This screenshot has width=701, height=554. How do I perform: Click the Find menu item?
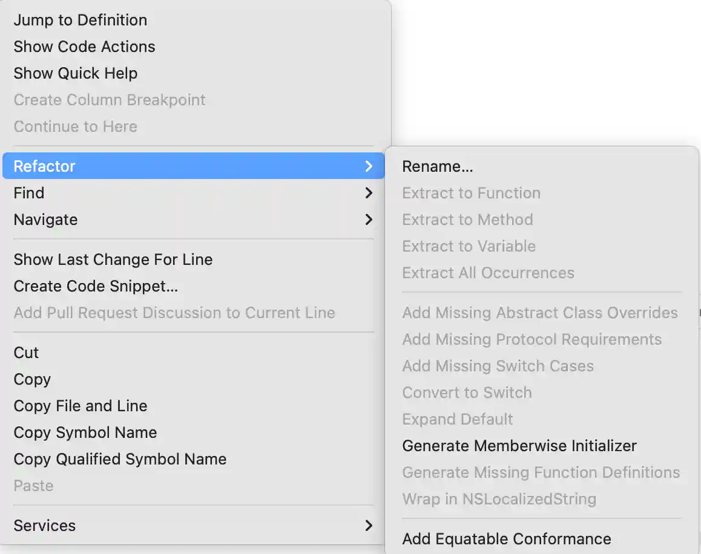pos(29,193)
